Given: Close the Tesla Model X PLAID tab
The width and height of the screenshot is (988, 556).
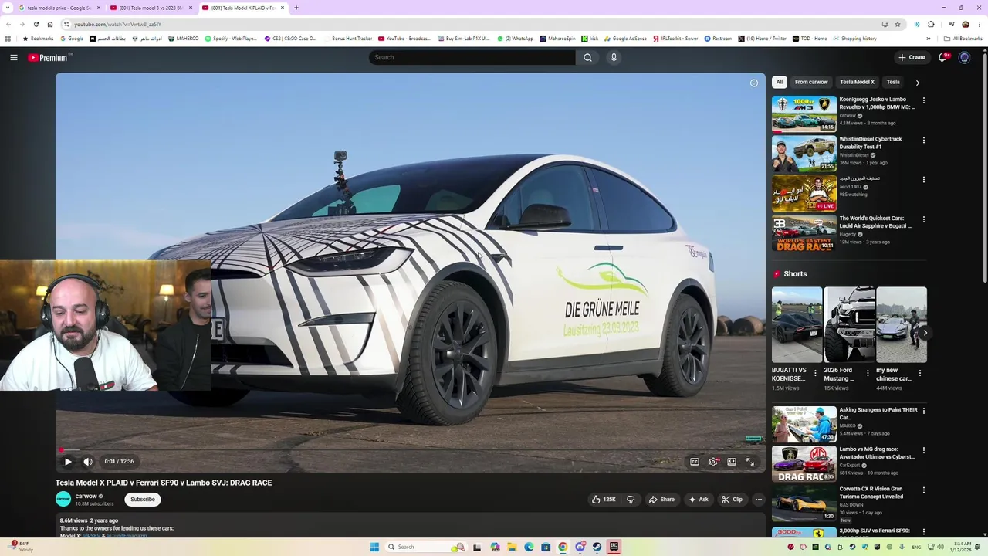Looking at the screenshot, I should (283, 8).
